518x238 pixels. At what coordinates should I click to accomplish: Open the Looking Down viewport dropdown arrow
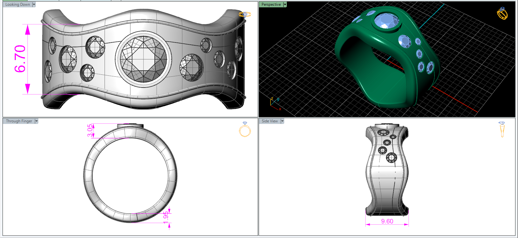pyautogui.click(x=34, y=4)
